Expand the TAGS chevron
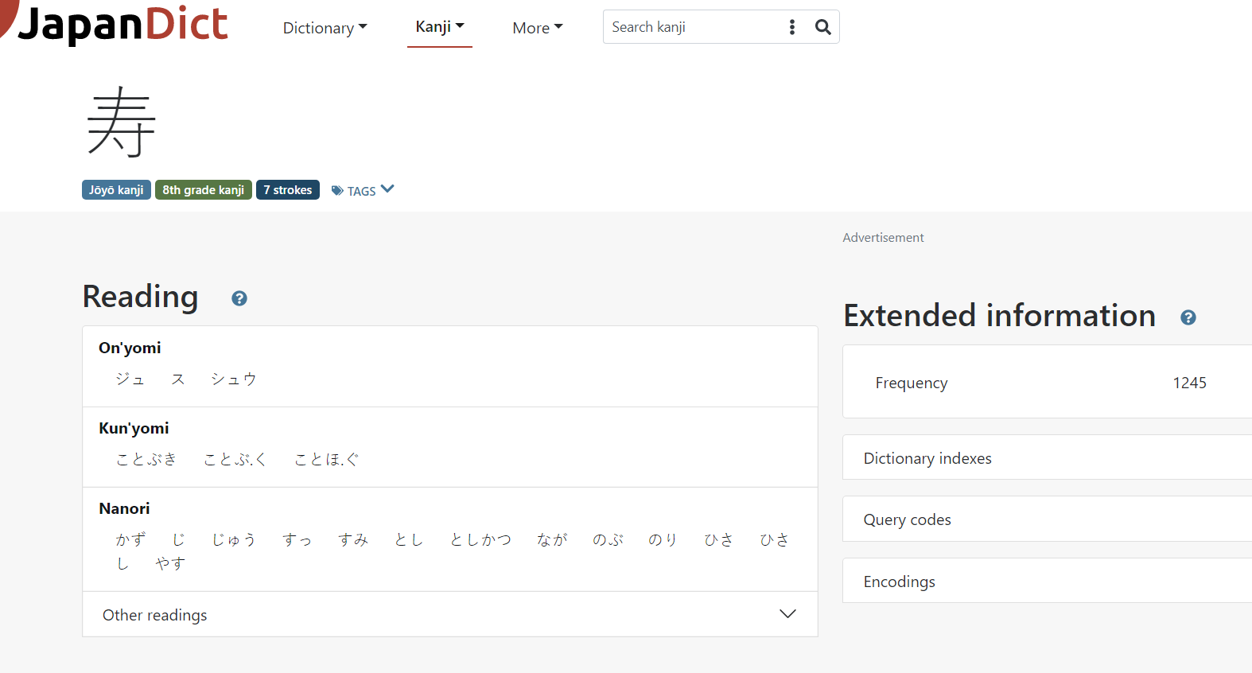The width and height of the screenshot is (1252, 673). point(387,189)
